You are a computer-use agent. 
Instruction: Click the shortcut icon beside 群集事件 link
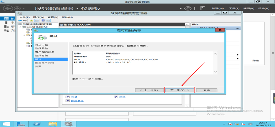point(67,101)
